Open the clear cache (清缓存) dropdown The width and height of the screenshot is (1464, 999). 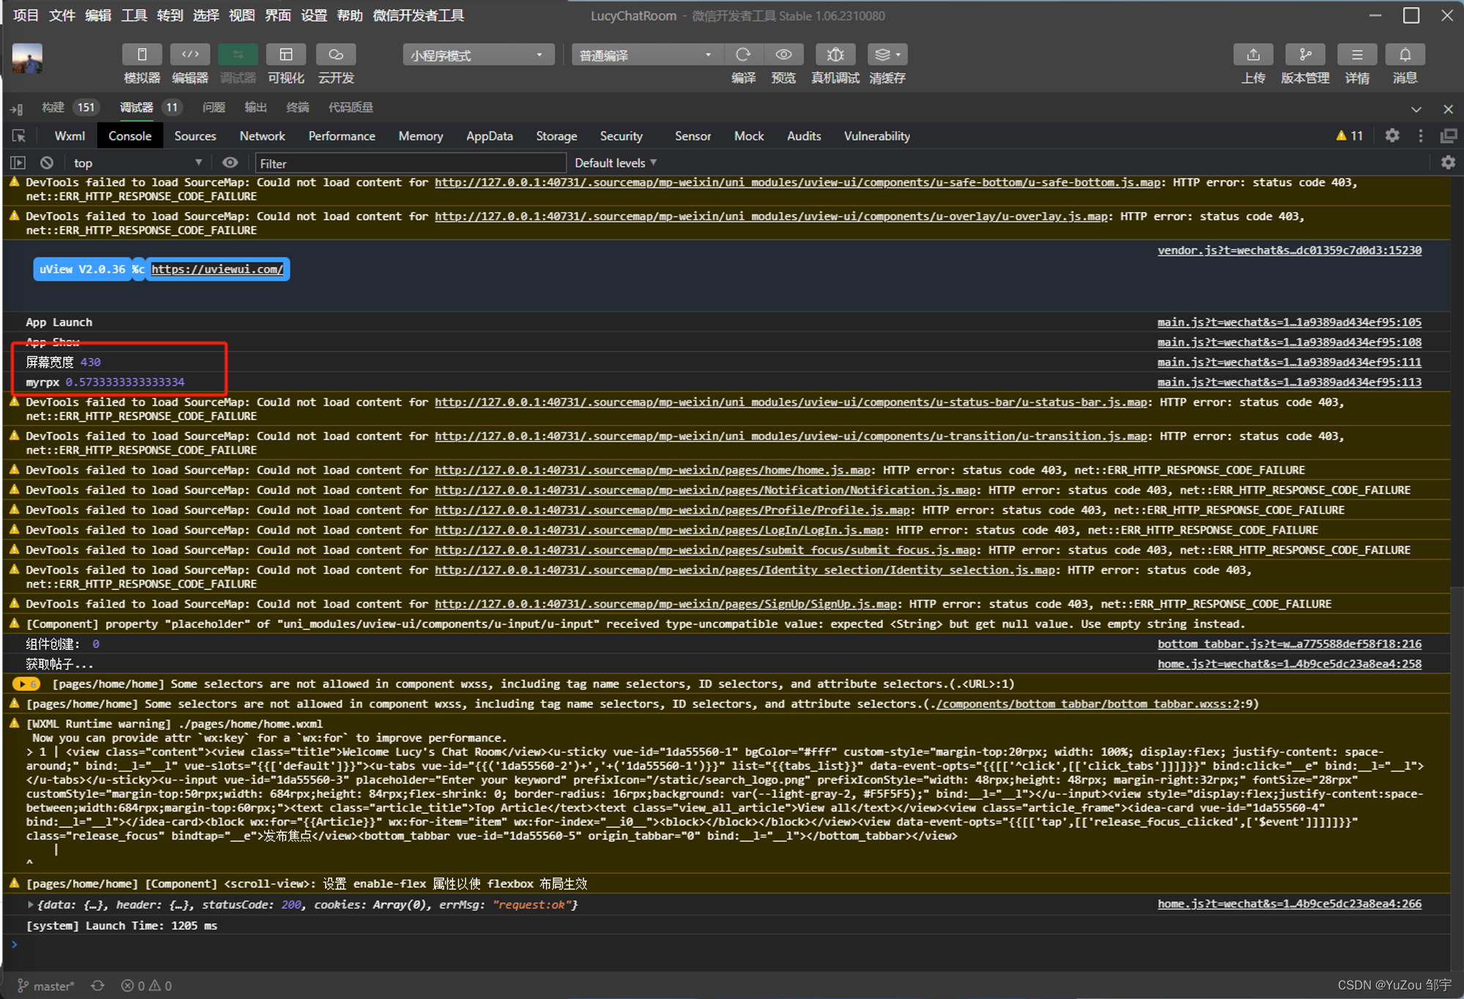887,55
